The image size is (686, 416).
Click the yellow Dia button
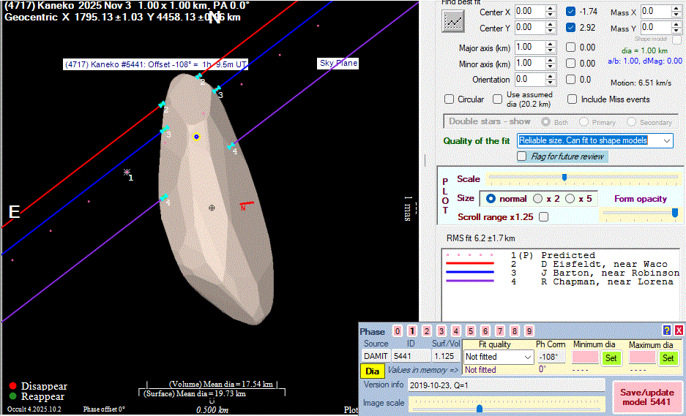373,371
